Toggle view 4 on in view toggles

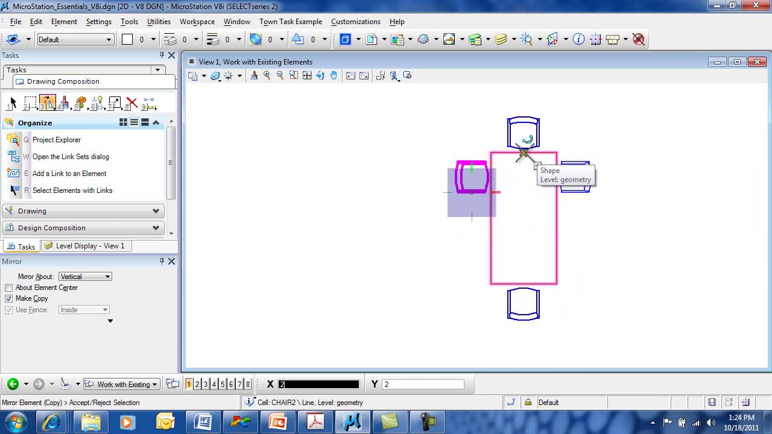pos(214,384)
